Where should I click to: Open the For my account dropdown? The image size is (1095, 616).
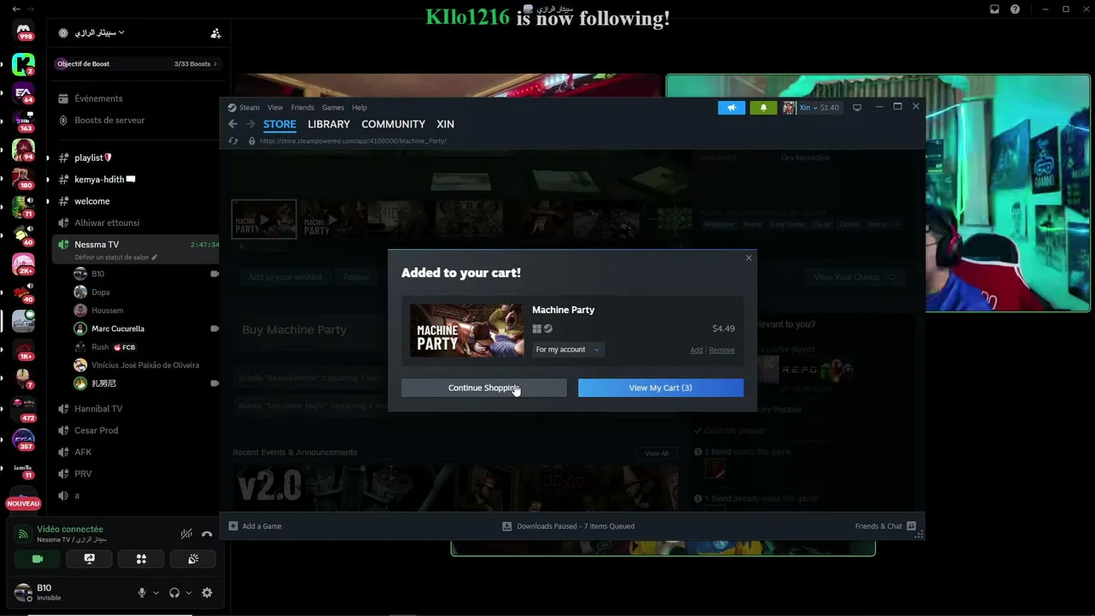[568, 350]
